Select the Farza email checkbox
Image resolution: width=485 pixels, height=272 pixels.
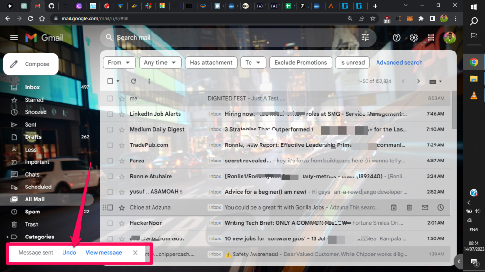pos(110,161)
